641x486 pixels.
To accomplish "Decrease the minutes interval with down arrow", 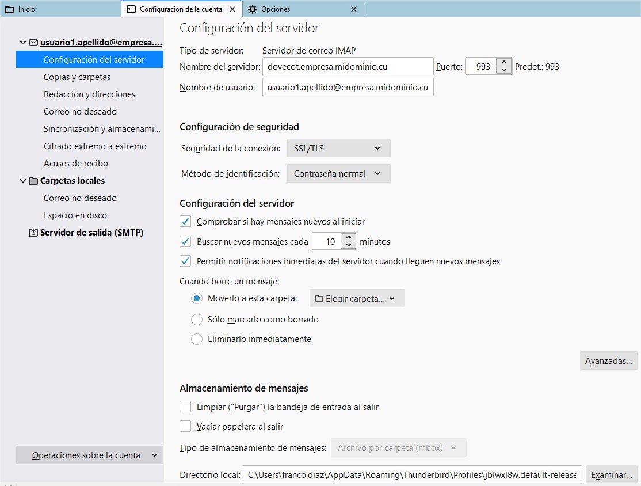I will (348, 245).
